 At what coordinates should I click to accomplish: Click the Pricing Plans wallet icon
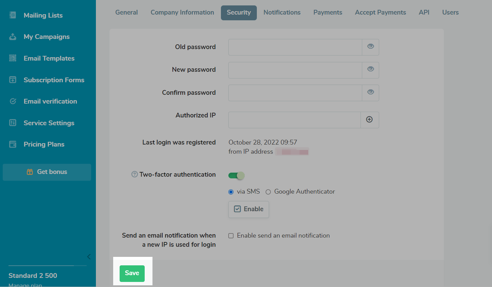(x=13, y=145)
